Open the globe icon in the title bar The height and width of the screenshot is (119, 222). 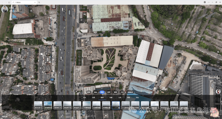205,2
